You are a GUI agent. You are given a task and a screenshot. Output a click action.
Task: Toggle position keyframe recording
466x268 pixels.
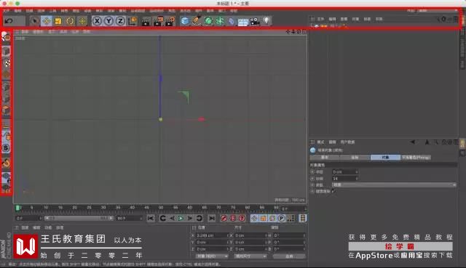pos(254,219)
